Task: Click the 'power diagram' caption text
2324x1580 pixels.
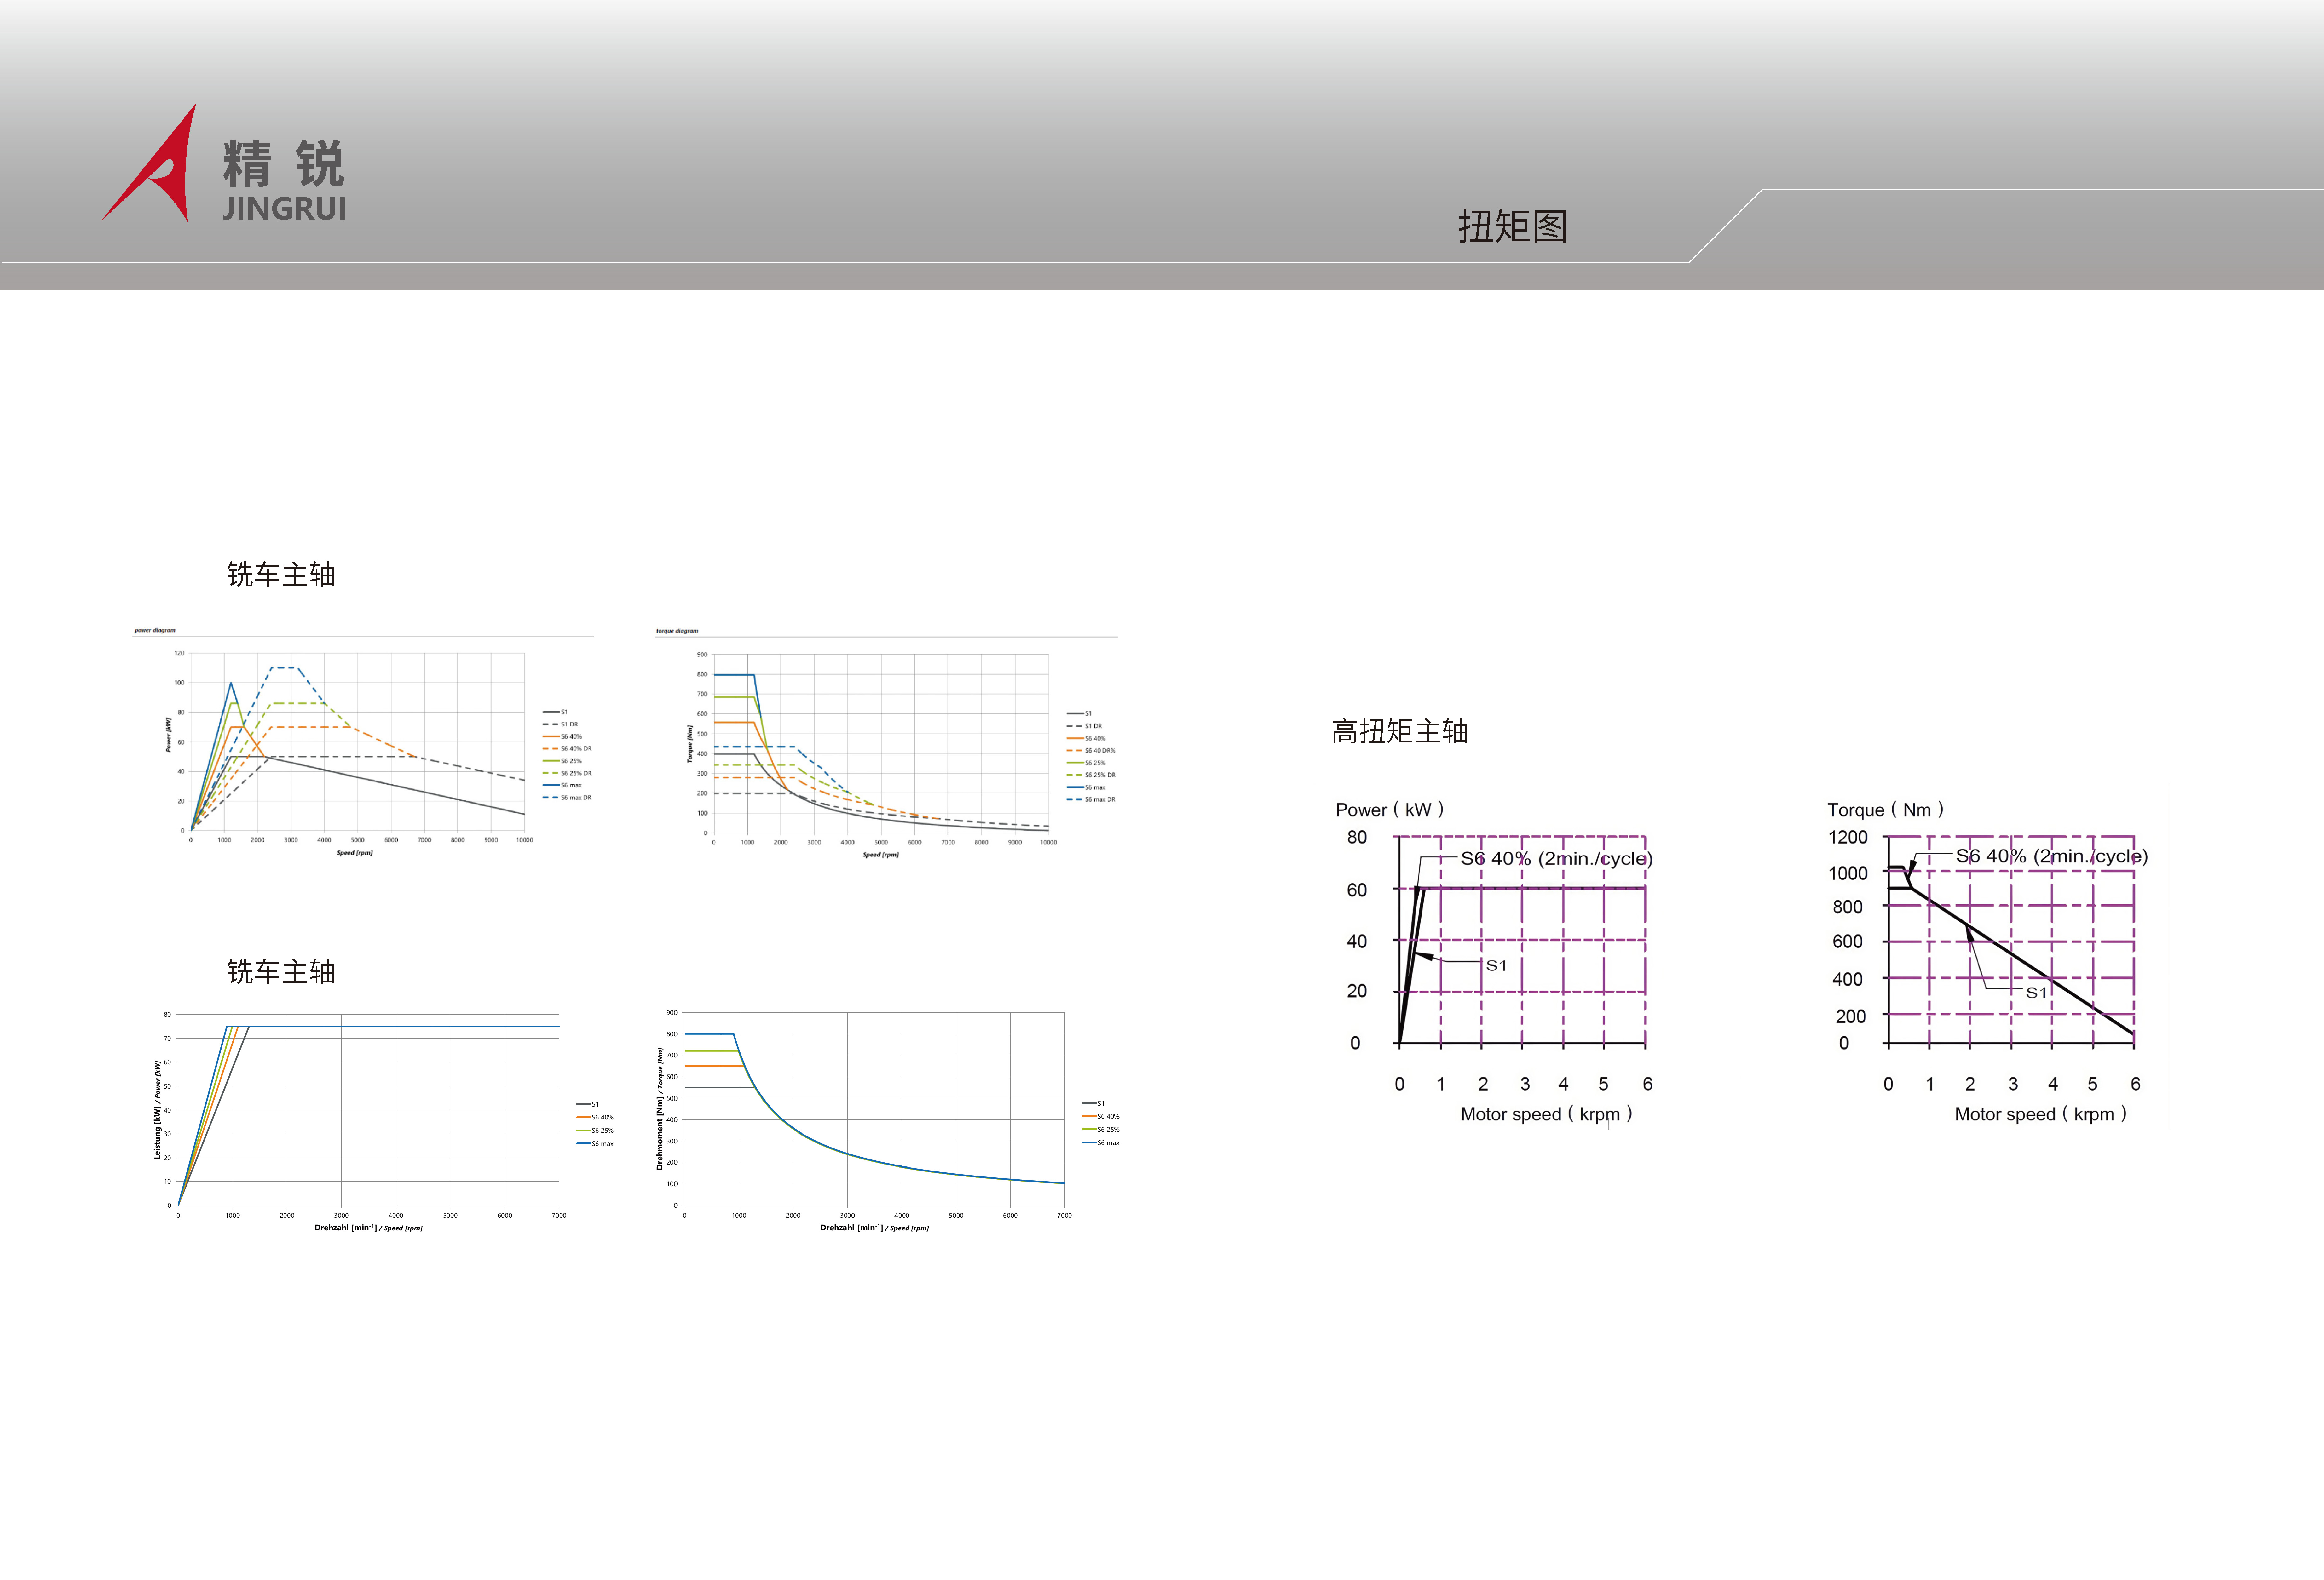Action: [155, 631]
